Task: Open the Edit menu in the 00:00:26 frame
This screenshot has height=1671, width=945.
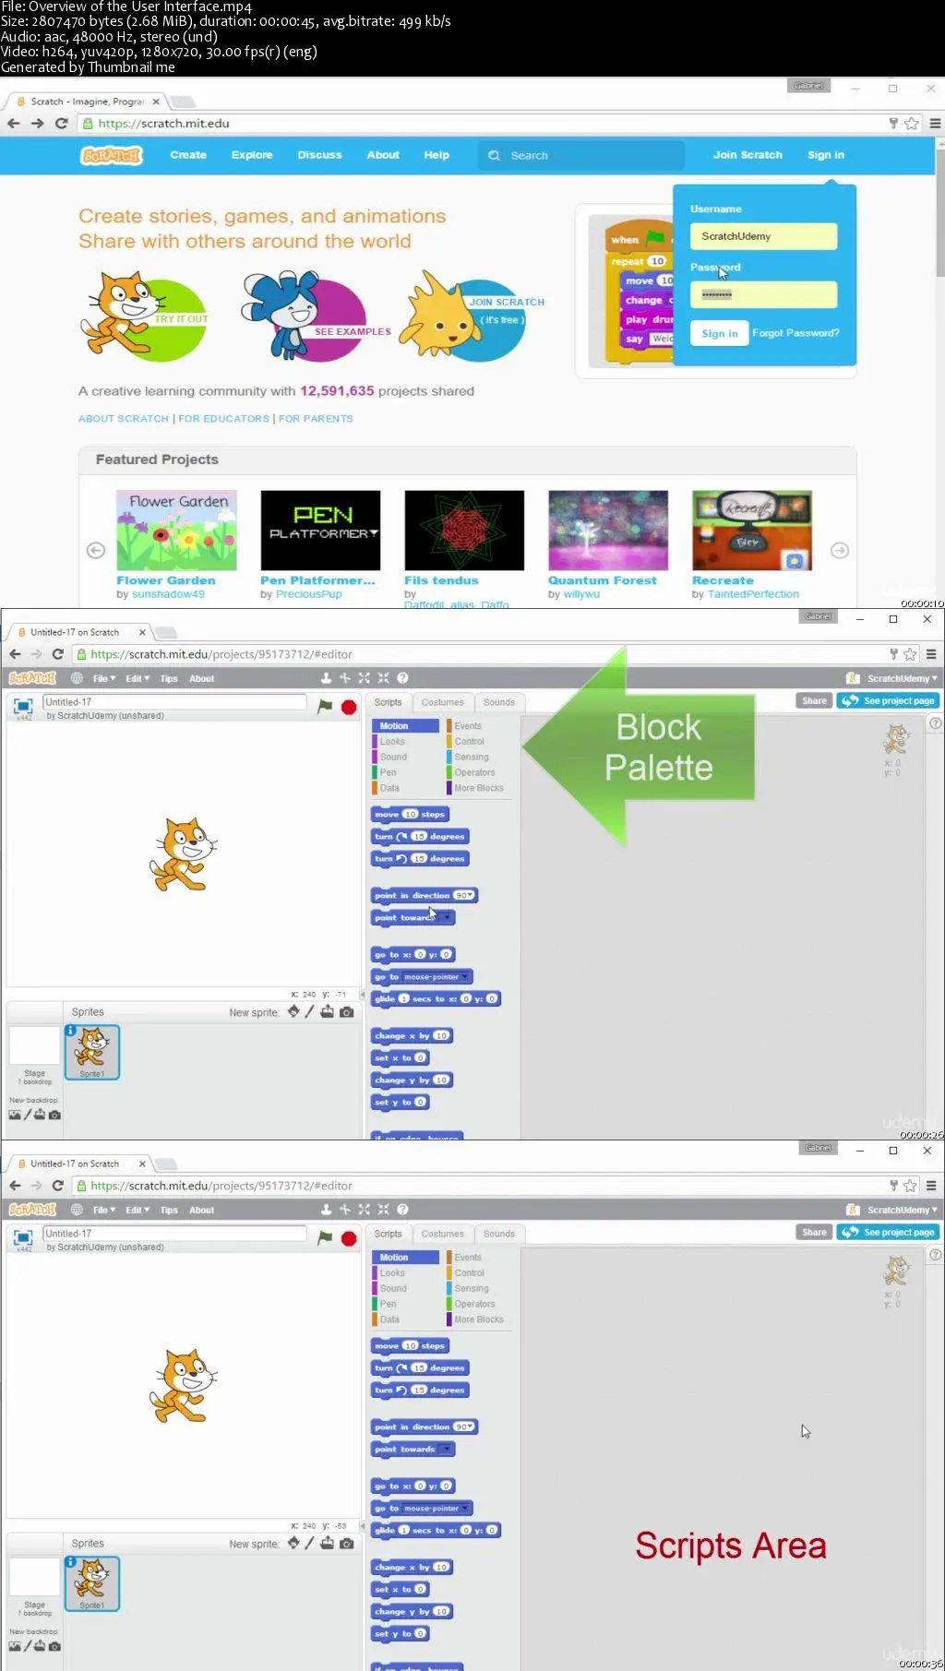Action: (137, 678)
